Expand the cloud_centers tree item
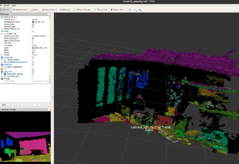 pos(3,59)
